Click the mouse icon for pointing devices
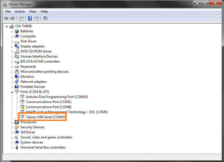 (x=17, y=72)
